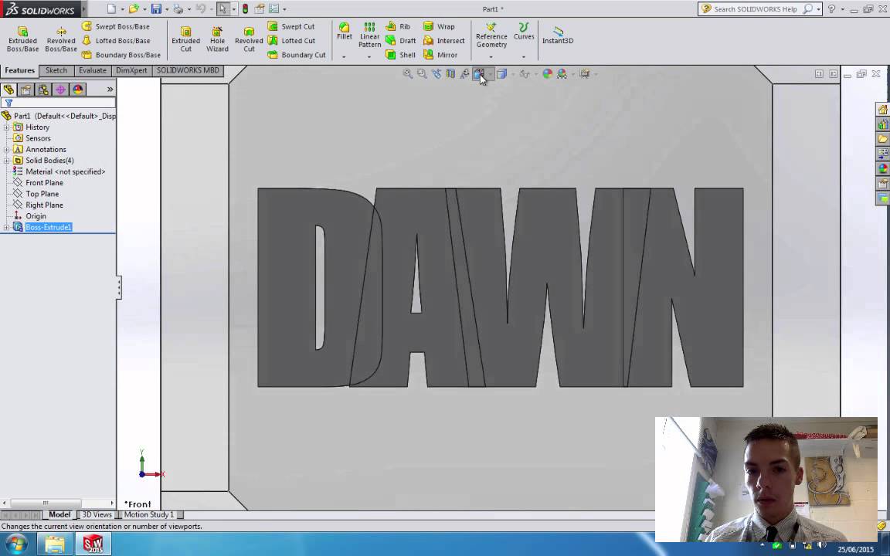The image size is (890, 556).
Task: Select the Mirror tool
Action: 440,55
